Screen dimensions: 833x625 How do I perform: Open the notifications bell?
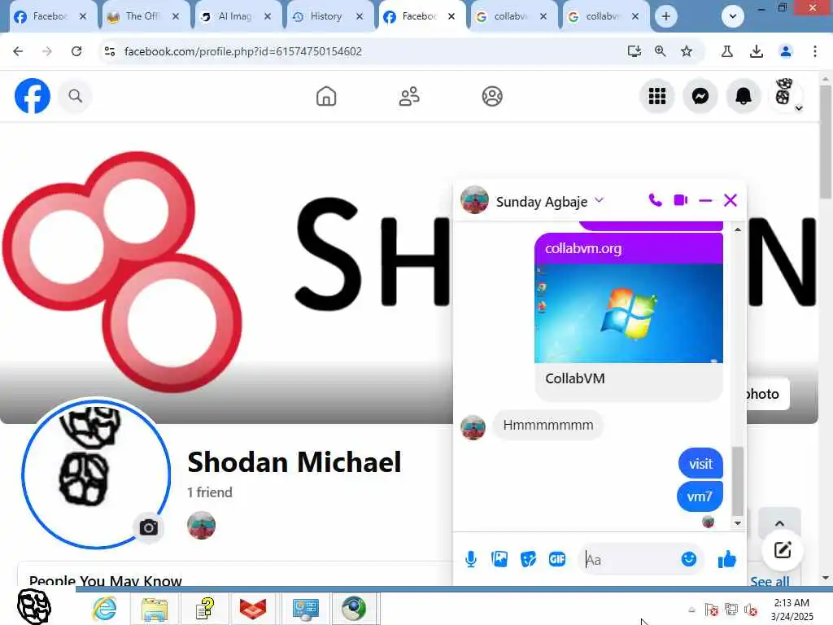tap(744, 96)
